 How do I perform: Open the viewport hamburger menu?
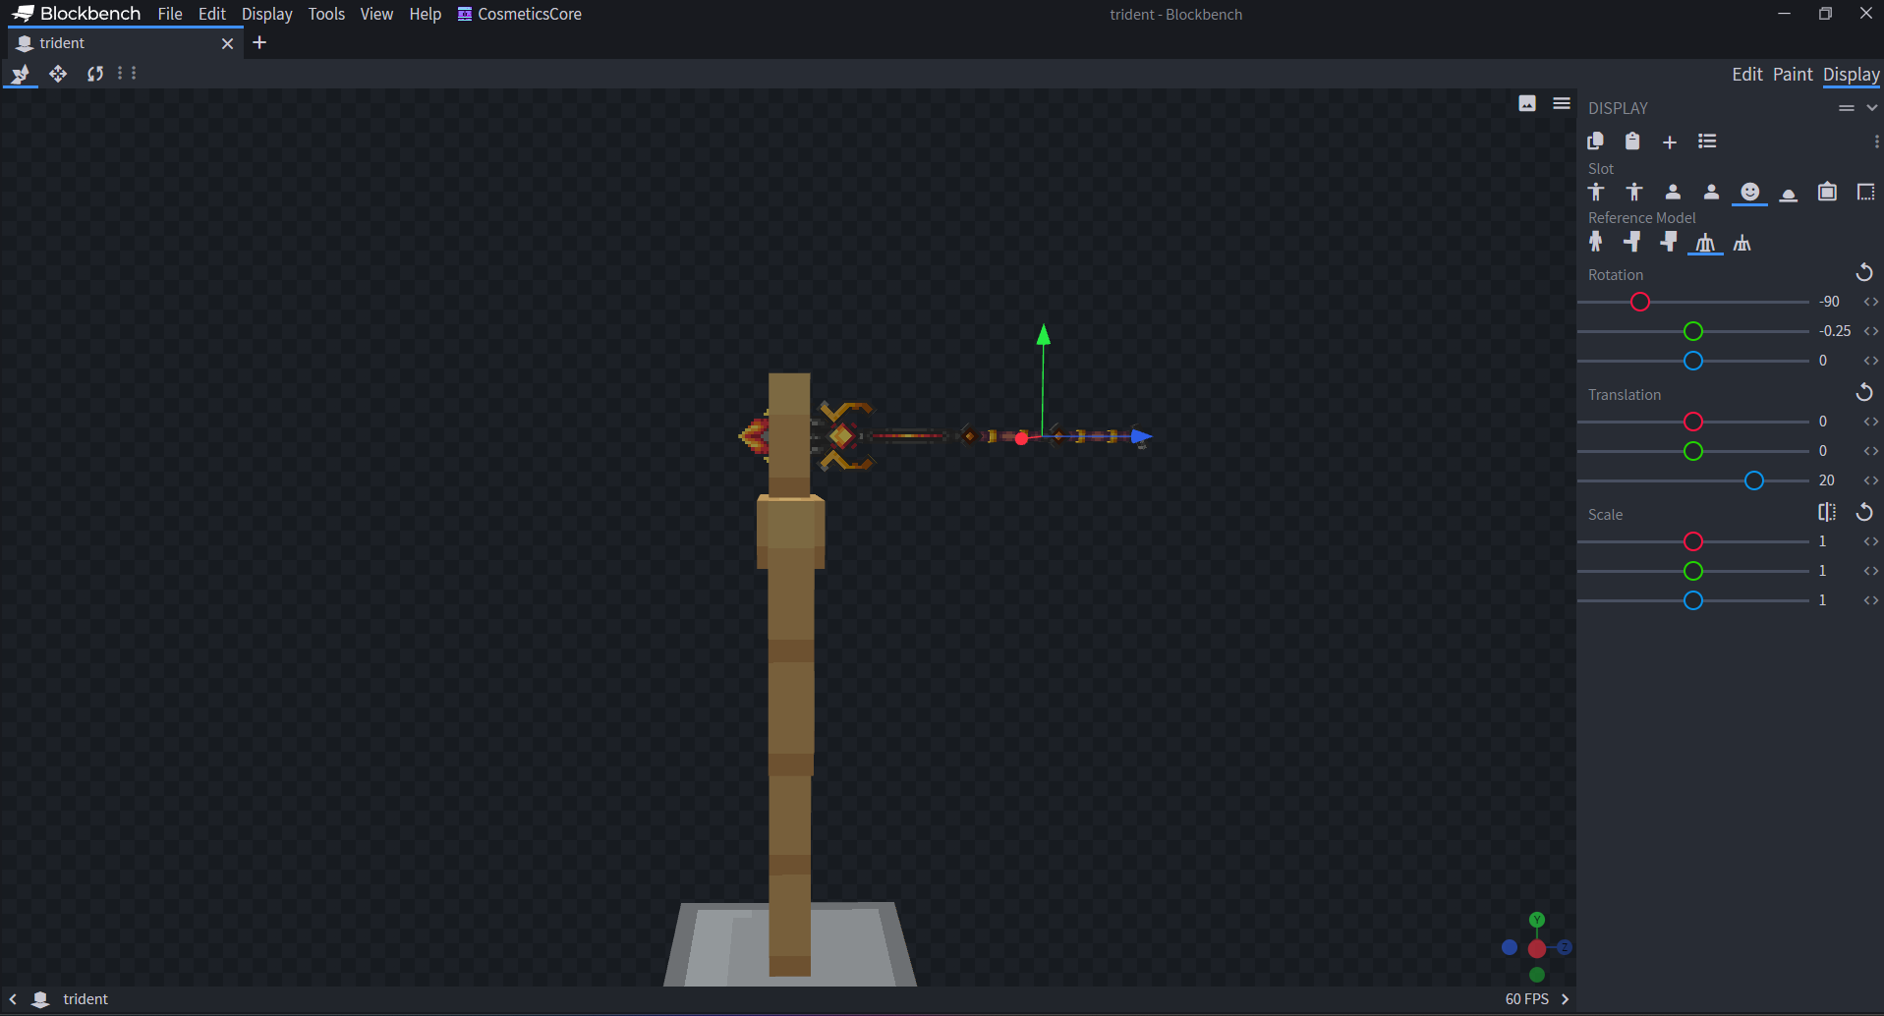[x=1562, y=103]
